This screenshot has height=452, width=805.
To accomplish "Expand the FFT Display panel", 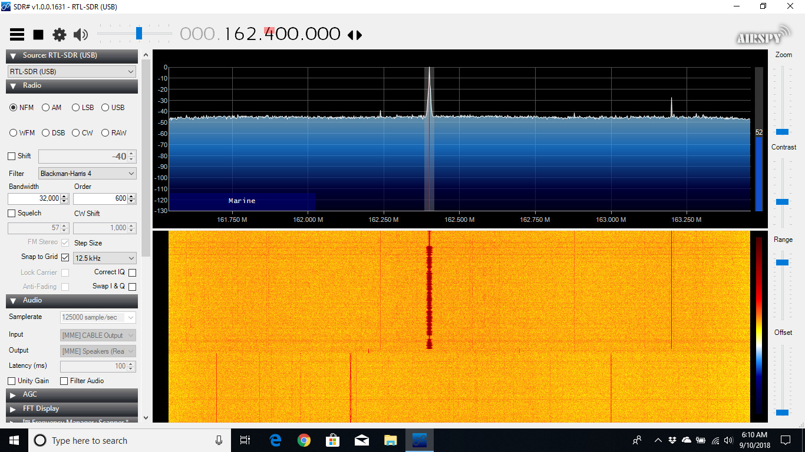I will [72, 408].
